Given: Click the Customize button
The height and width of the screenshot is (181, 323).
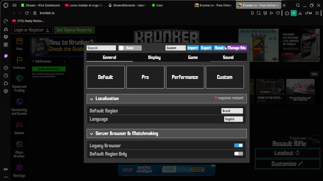Looking at the screenshot, I should (287, 164).
